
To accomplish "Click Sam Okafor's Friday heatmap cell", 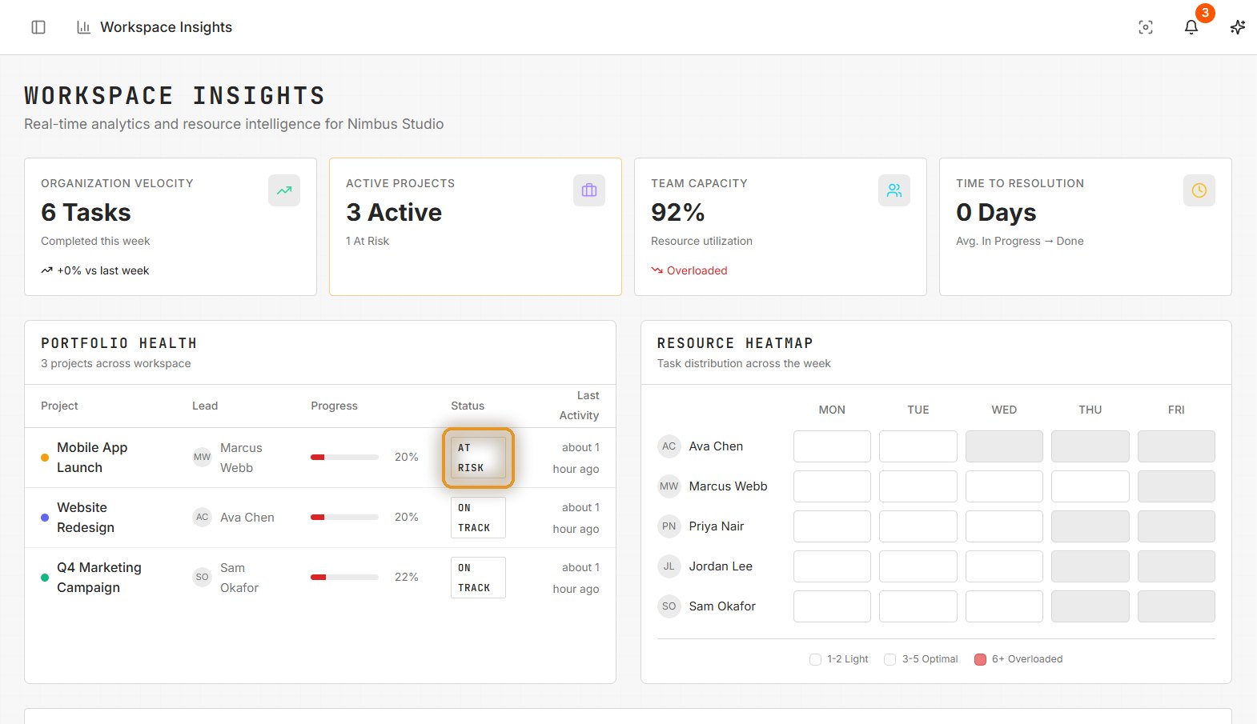I will pos(1176,606).
